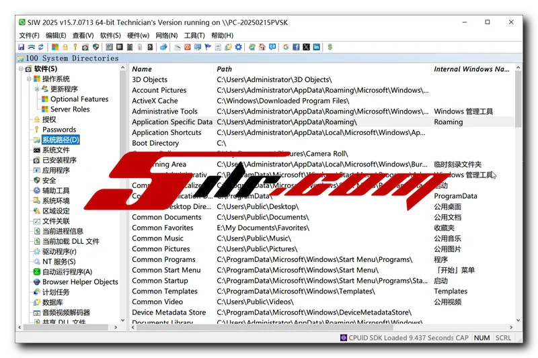Collapse the 操作系统 tree node
The width and height of the screenshot is (538, 358).
(x=29, y=79)
